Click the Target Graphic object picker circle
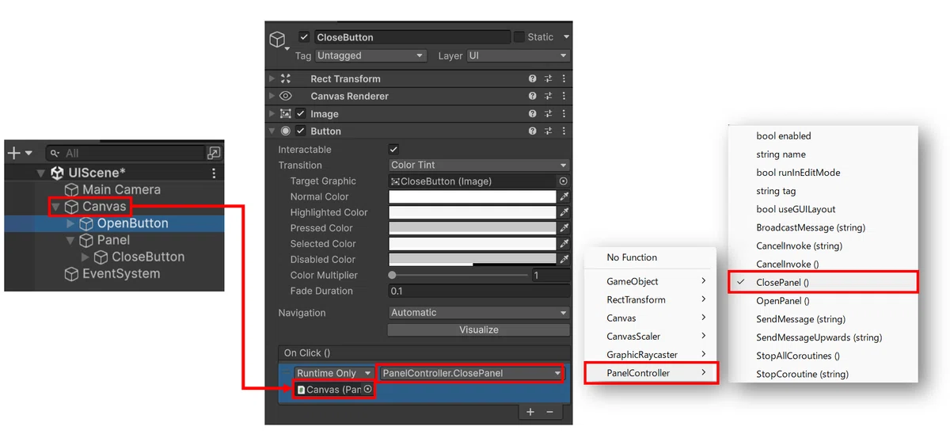This screenshot has width=950, height=438. 563,181
